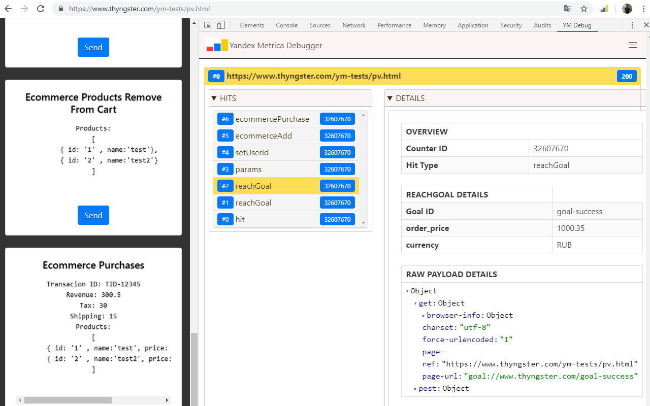Click the goal-success Goal ID value

(x=579, y=211)
